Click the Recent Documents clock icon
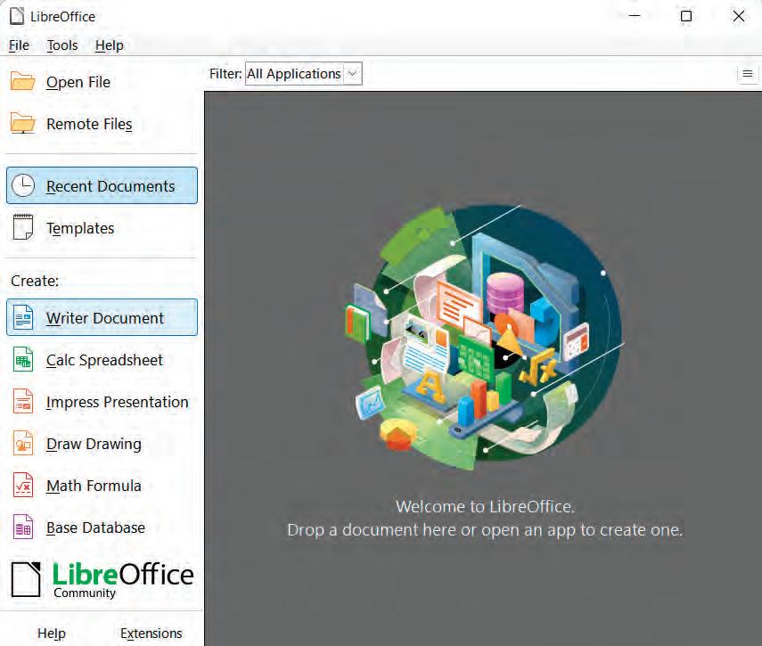This screenshot has height=646, width=762. click(x=23, y=185)
